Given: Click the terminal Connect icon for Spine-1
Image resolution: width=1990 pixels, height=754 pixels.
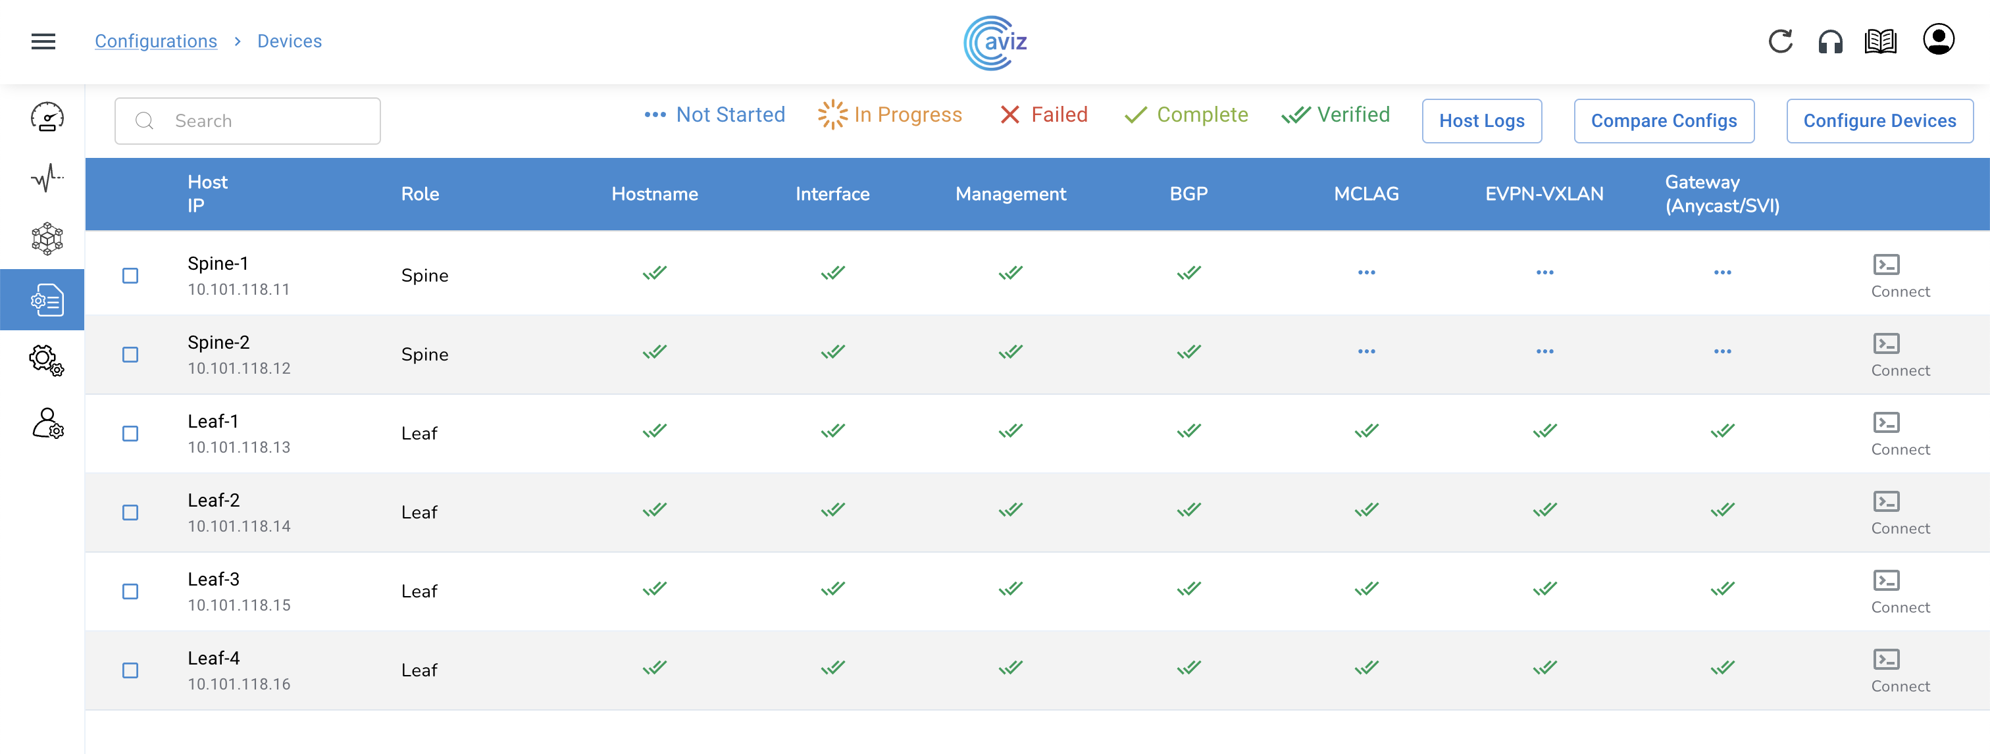Looking at the screenshot, I should tap(1886, 265).
